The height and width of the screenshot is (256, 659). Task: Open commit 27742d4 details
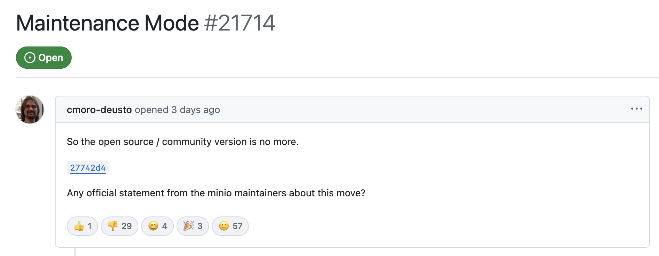coord(88,168)
